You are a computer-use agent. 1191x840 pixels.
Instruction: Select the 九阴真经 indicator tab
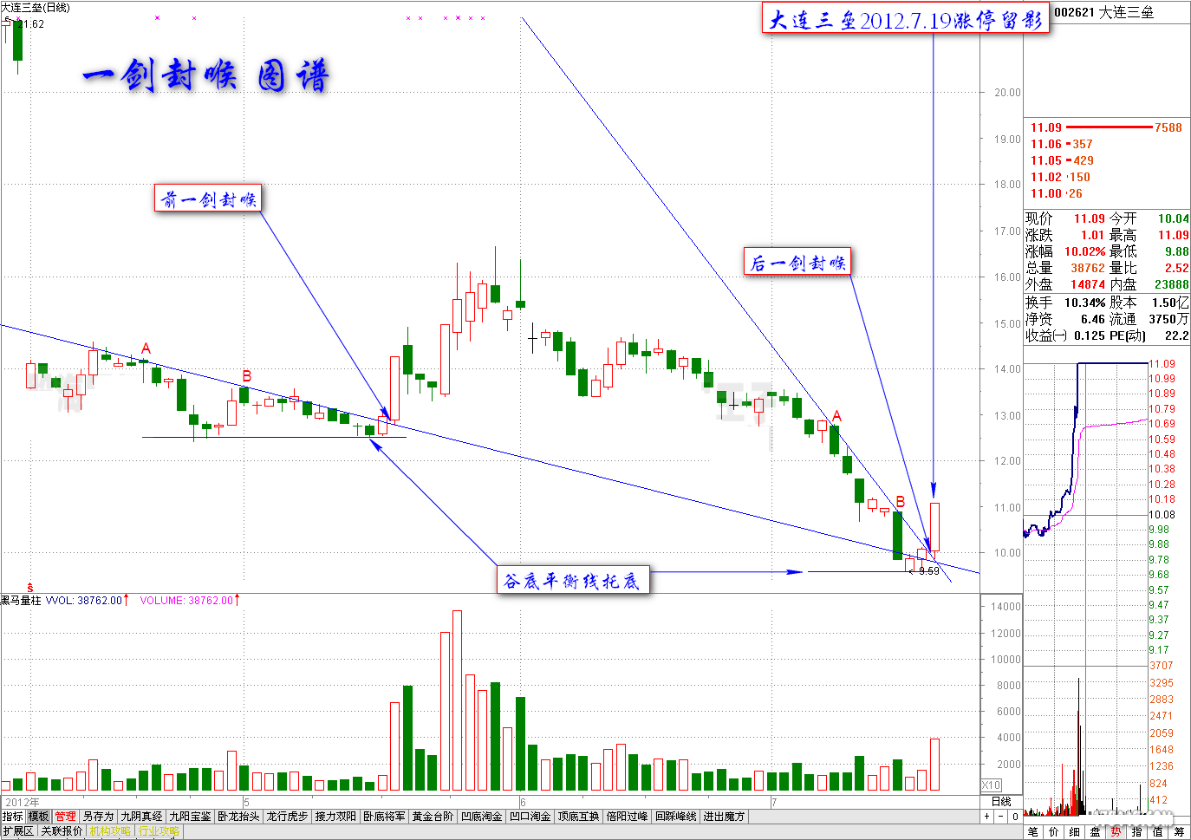click(141, 817)
